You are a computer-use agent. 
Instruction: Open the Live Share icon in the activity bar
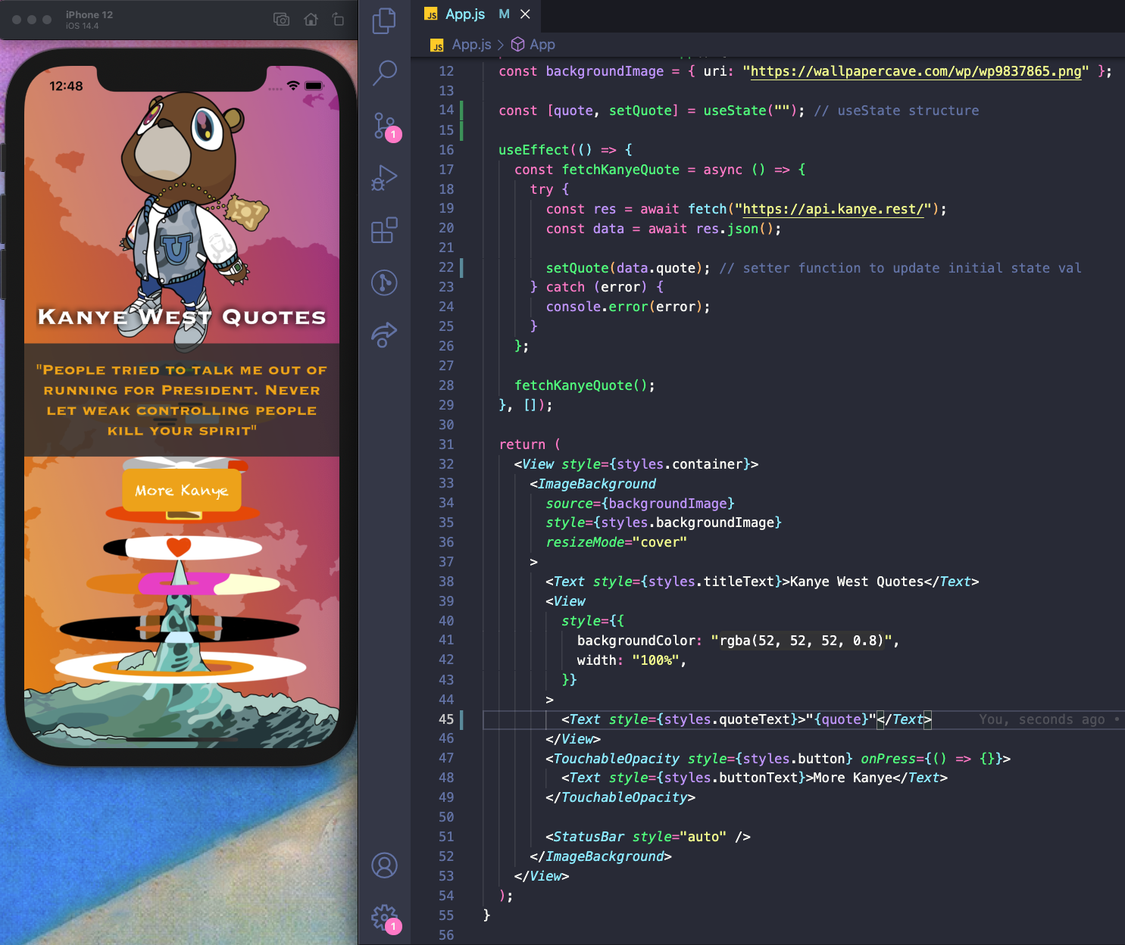pyautogui.click(x=384, y=335)
